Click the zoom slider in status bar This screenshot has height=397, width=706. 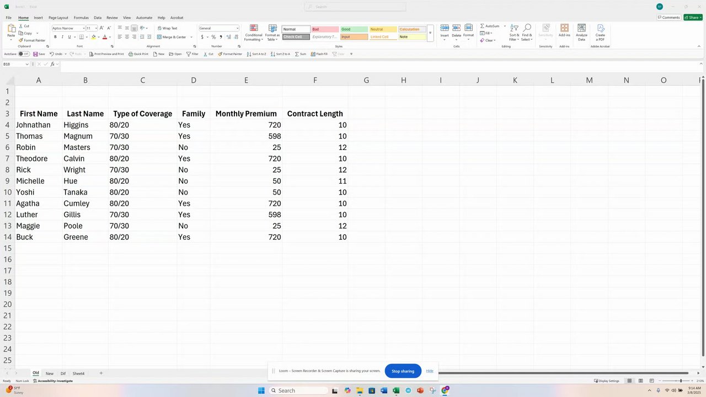coord(681,380)
